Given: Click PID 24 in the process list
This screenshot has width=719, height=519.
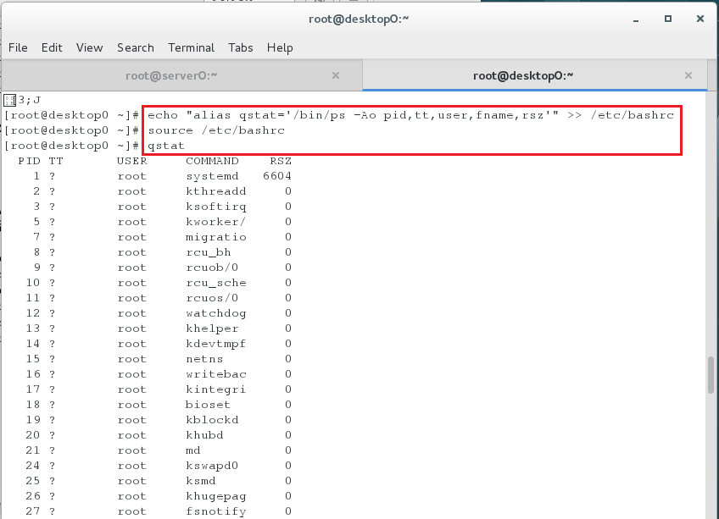Looking at the screenshot, I should click(33, 466).
